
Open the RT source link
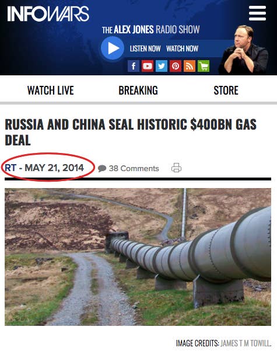pos(10,168)
